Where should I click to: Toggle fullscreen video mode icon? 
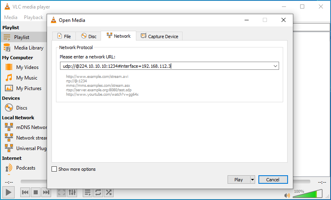61,192
